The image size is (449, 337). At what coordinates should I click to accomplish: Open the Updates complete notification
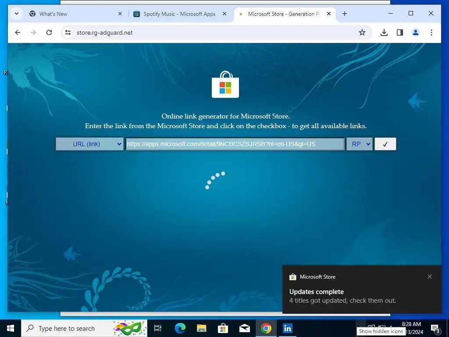[x=362, y=289]
